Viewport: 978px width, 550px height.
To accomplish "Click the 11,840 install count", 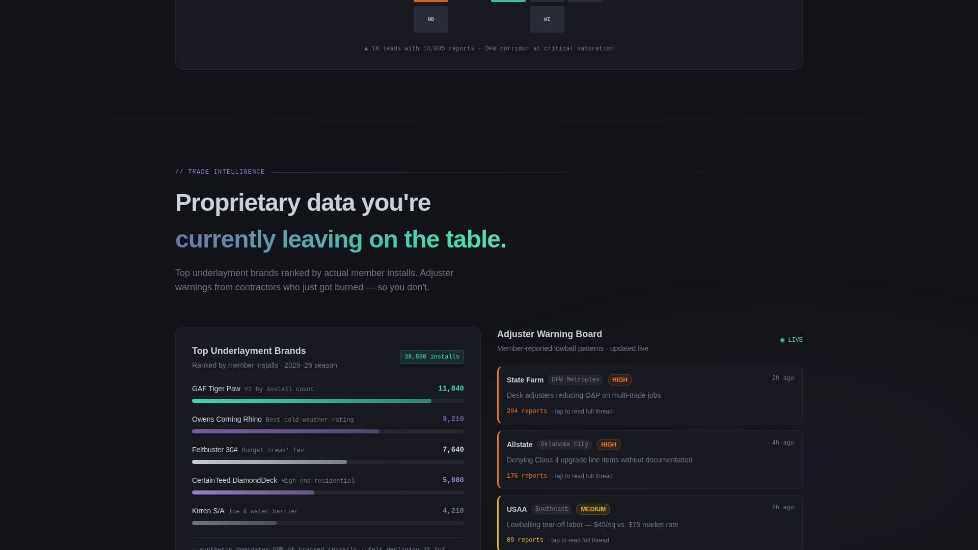I will point(451,389).
